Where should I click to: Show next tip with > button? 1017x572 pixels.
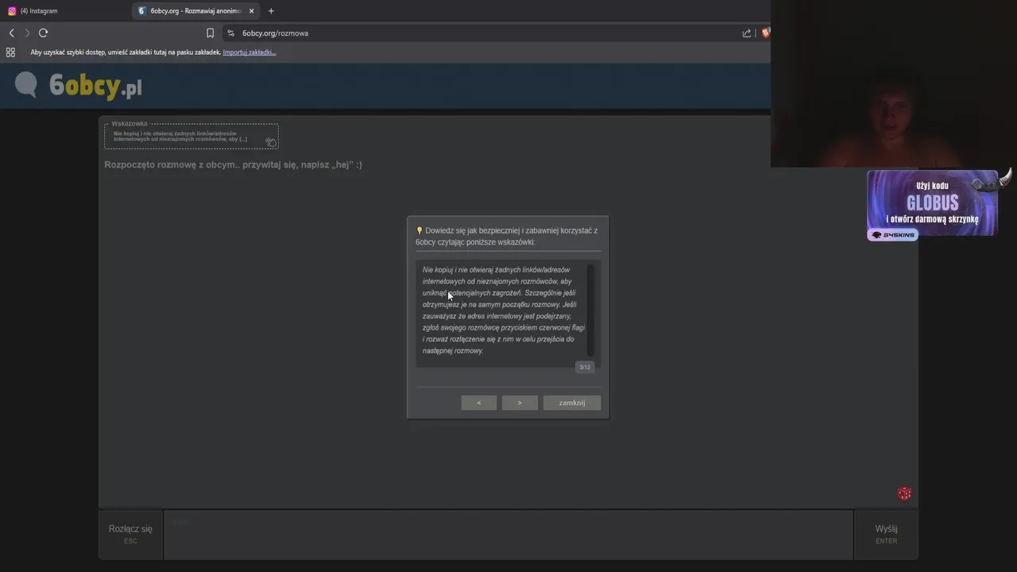coord(520,403)
